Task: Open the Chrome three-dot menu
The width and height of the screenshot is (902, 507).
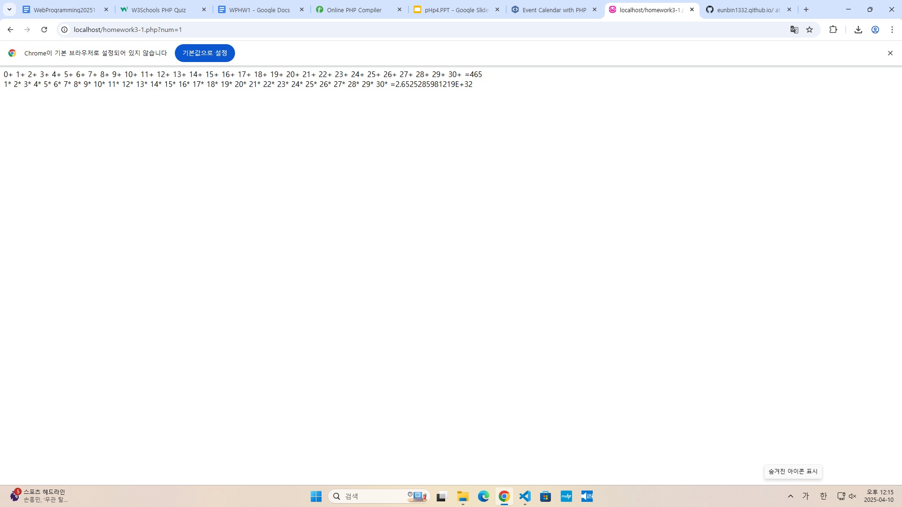Action: pyautogui.click(x=892, y=29)
